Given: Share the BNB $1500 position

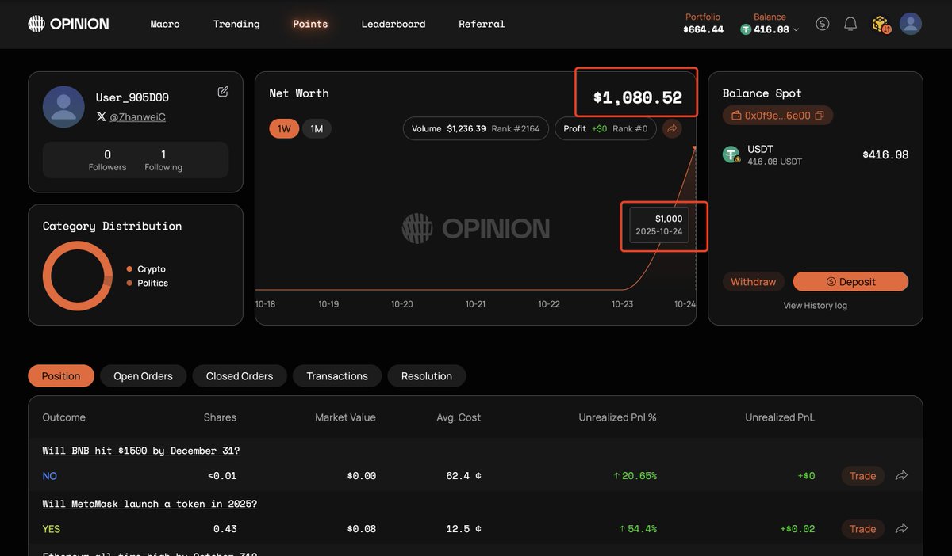Looking at the screenshot, I should (901, 476).
